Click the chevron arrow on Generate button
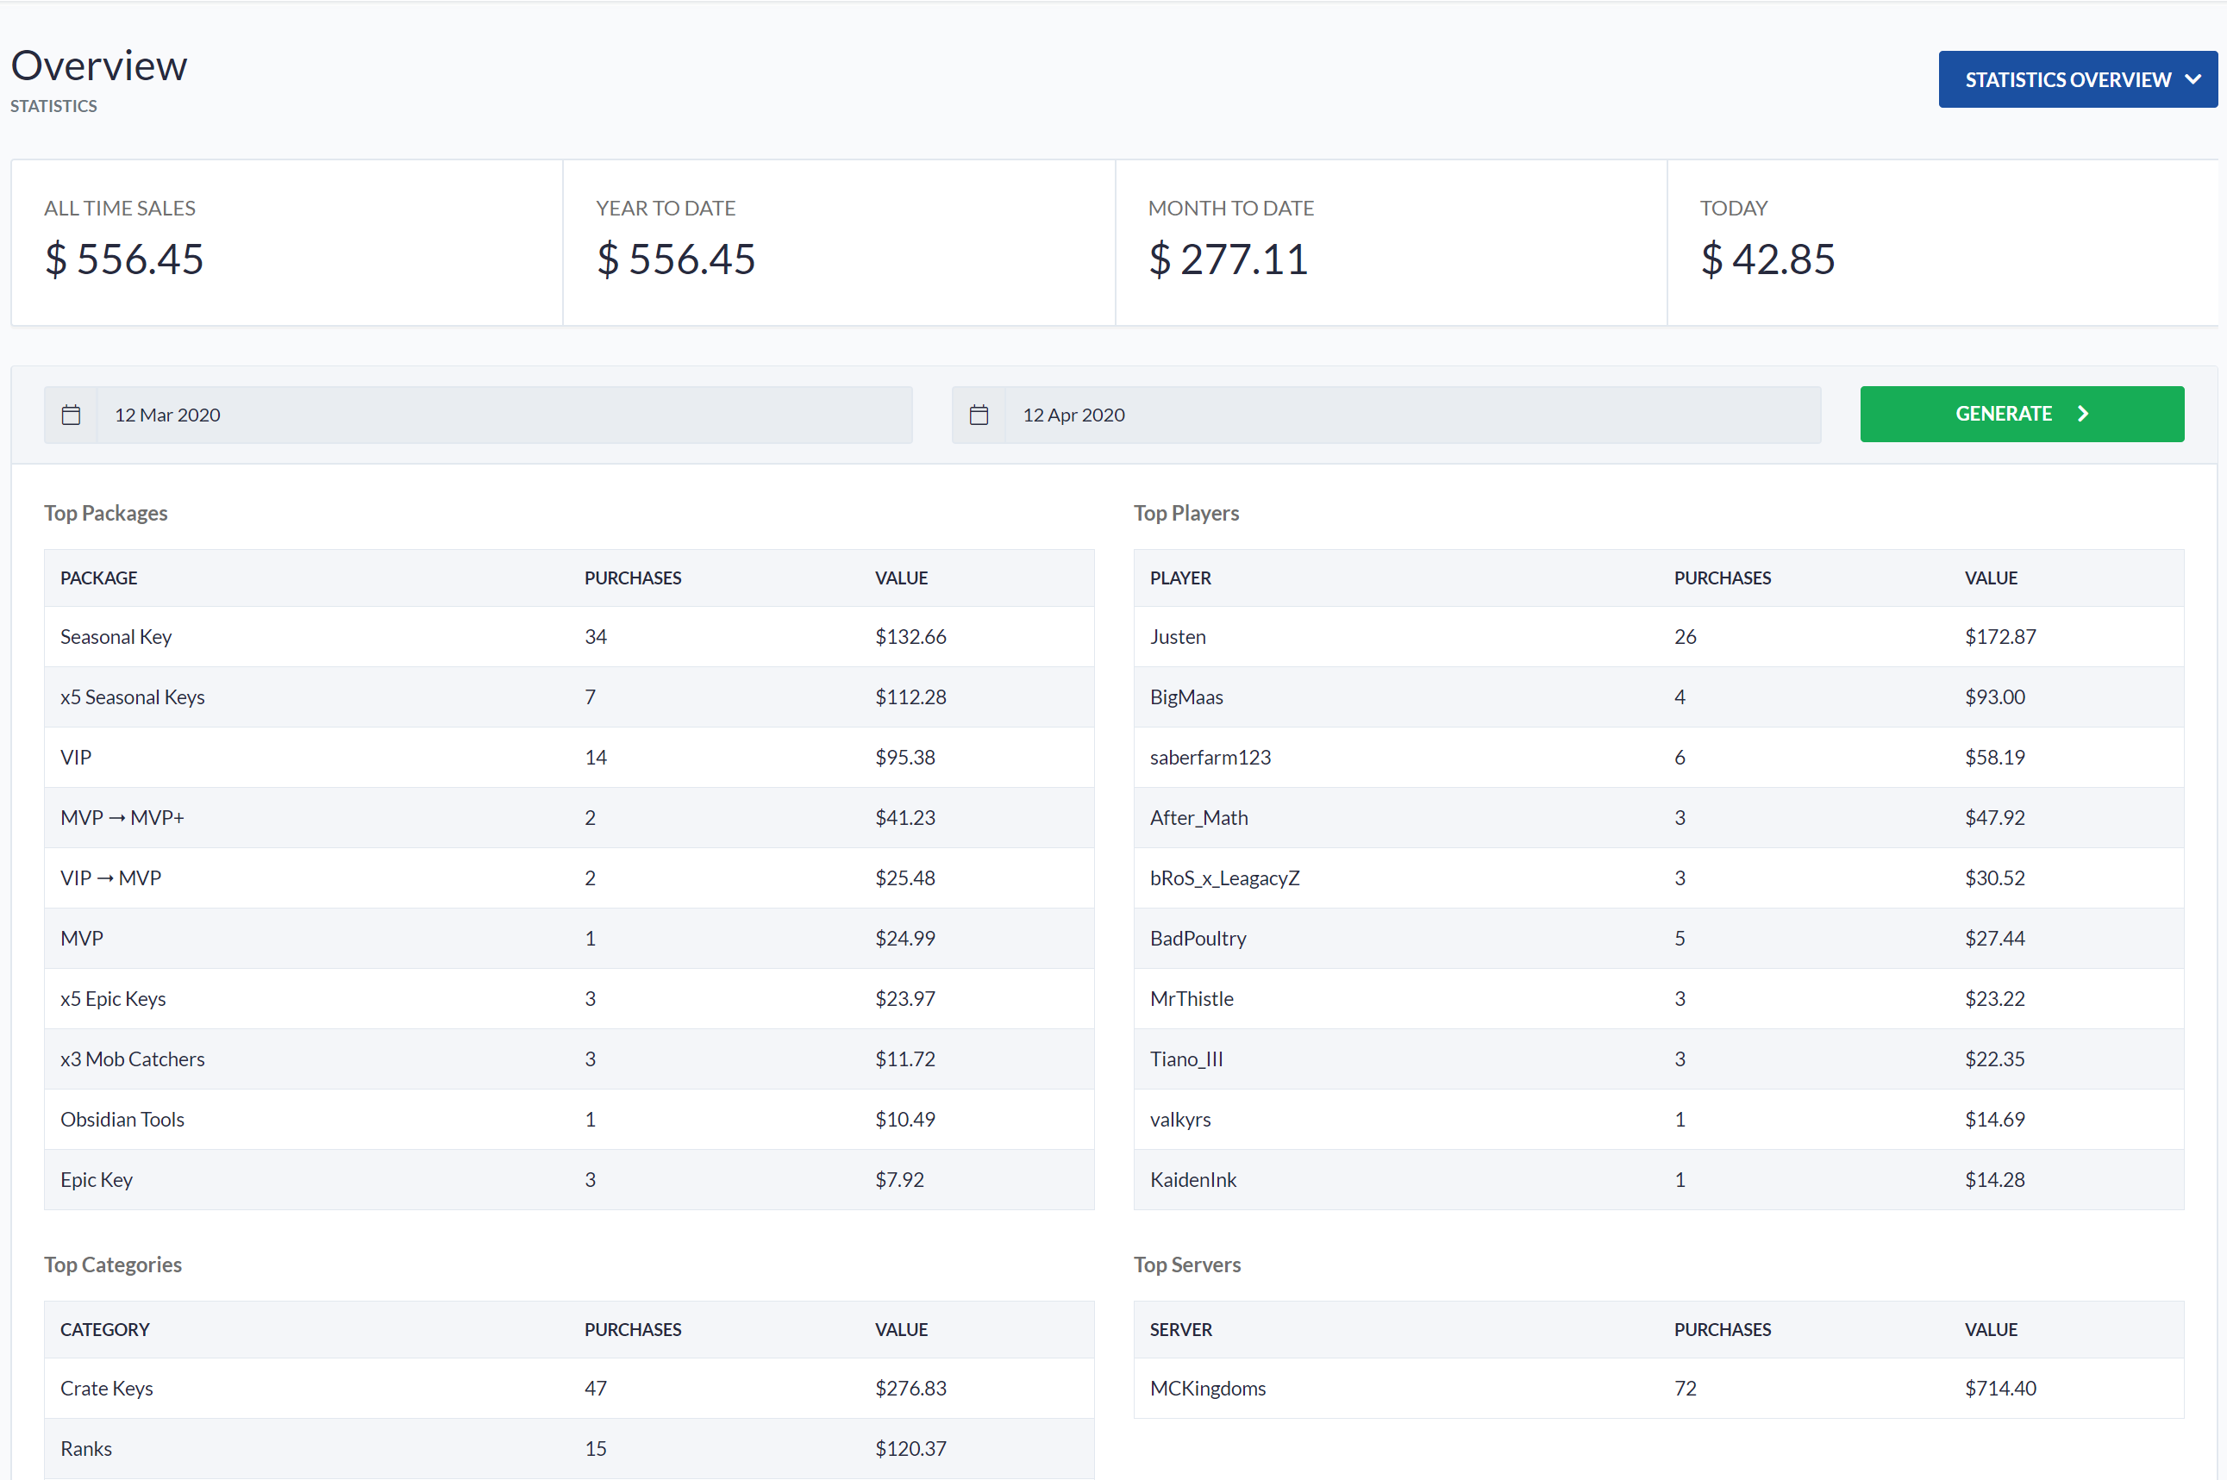Viewport: 2227px width, 1480px height. point(2082,414)
